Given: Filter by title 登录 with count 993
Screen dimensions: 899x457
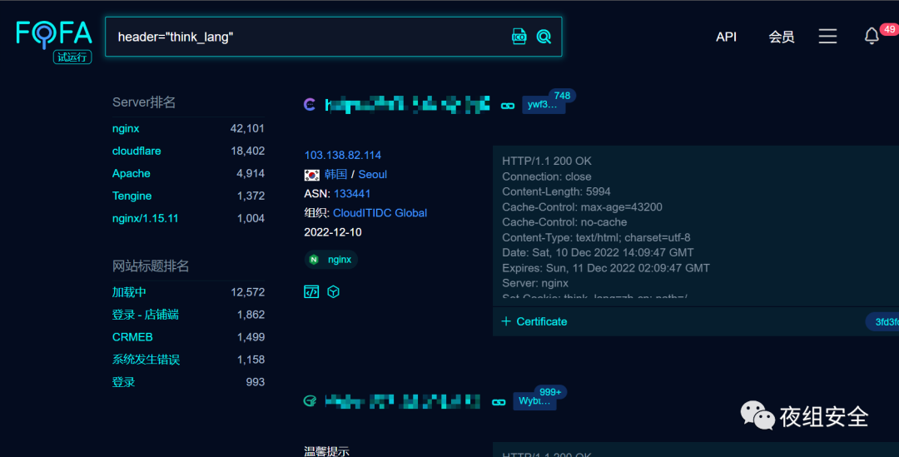Looking at the screenshot, I should tap(123, 382).
